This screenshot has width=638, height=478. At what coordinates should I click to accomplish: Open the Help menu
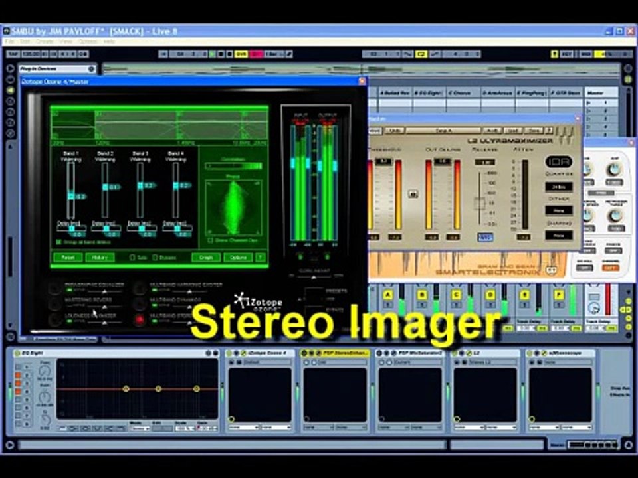[109, 41]
